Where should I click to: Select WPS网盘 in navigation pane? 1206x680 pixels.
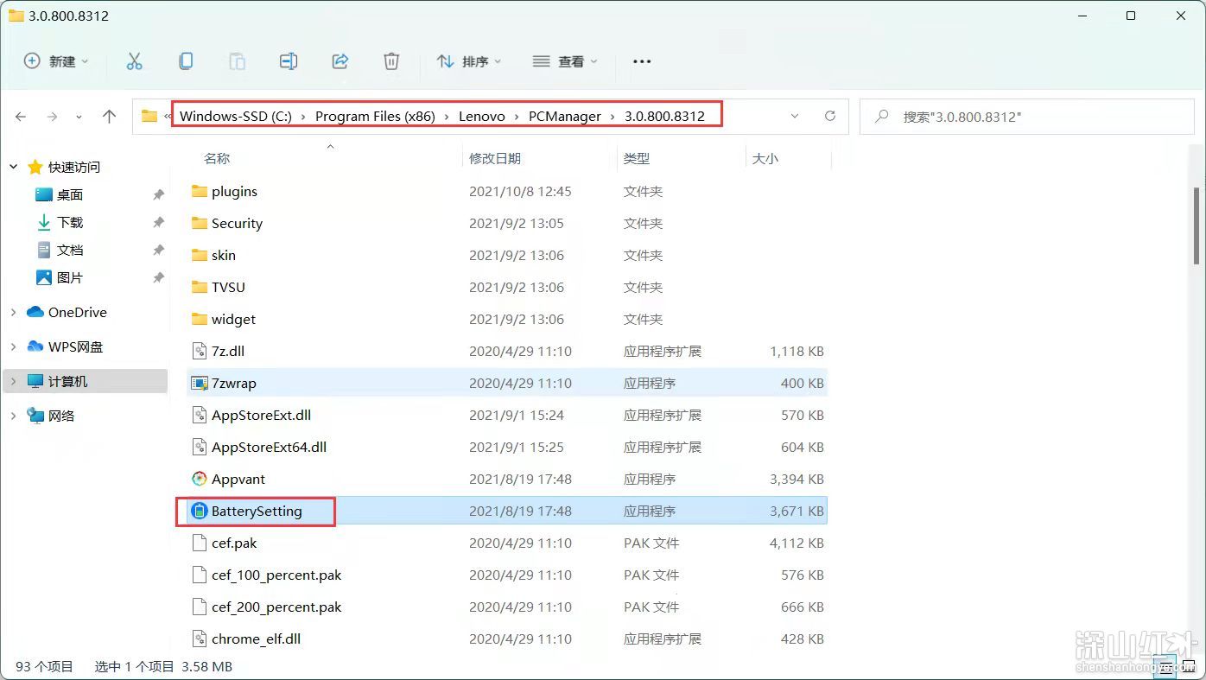(75, 346)
